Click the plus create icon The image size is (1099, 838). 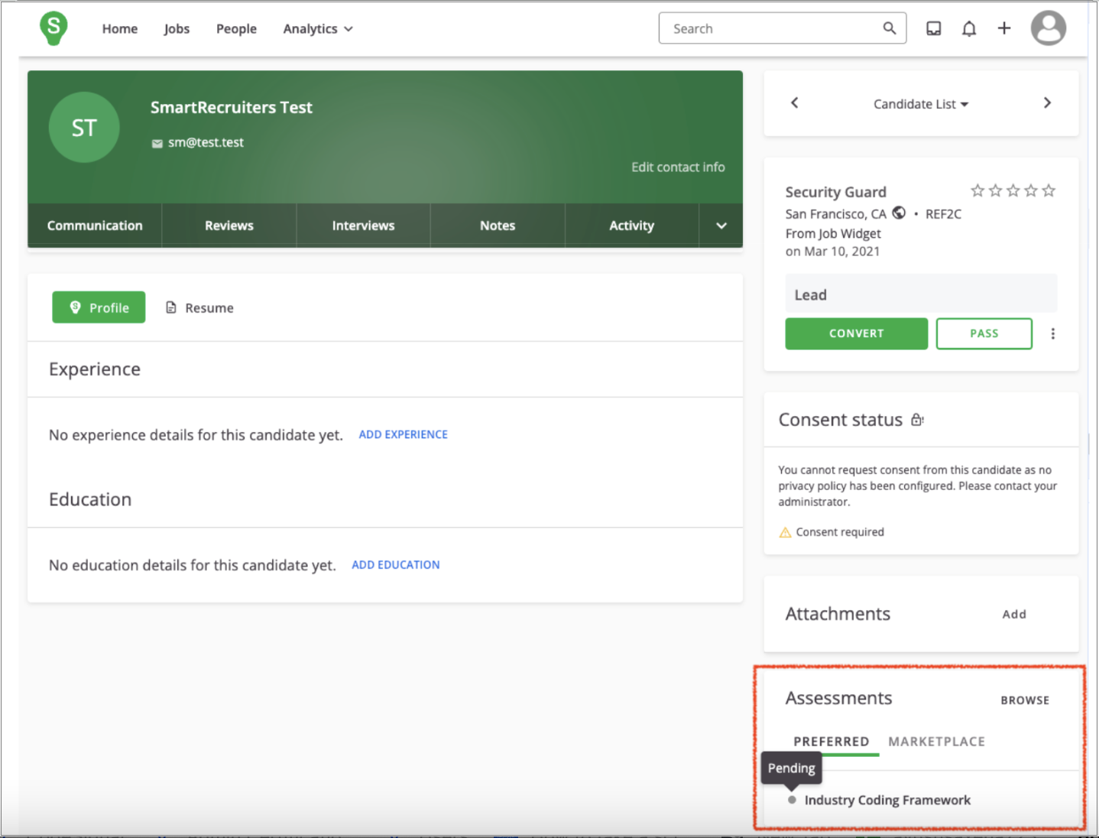pyautogui.click(x=1004, y=28)
